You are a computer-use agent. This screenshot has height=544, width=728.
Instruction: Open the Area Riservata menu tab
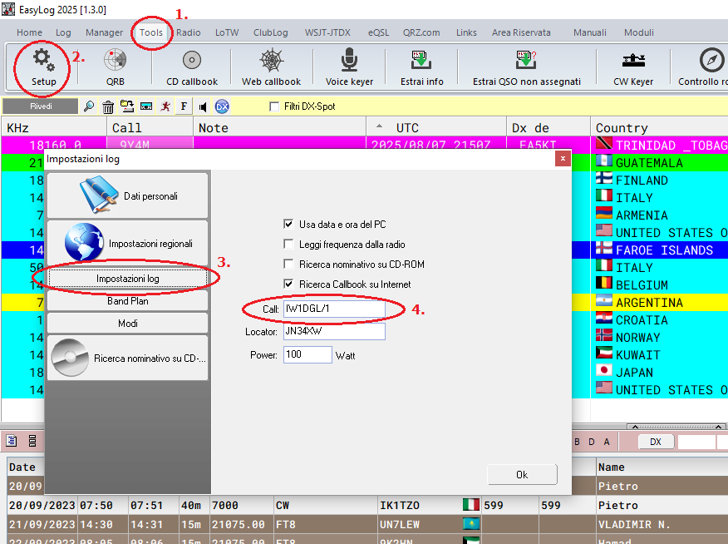(x=521, y=32)
